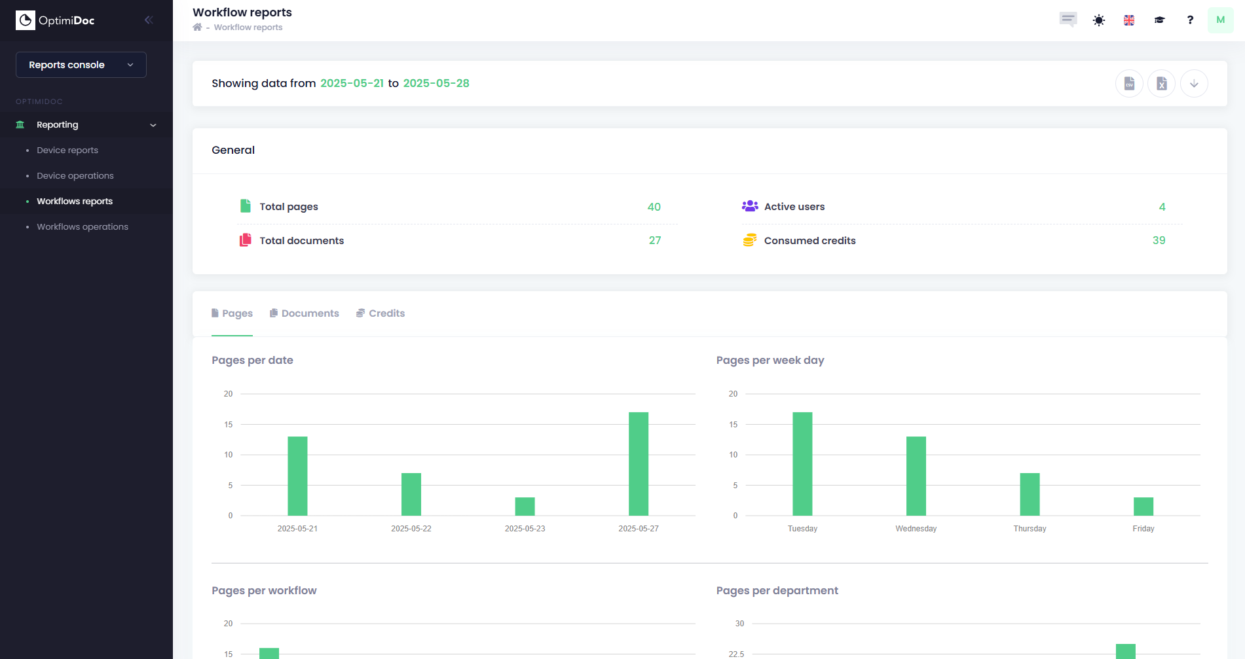Click the start date 2025-05-21
The image size is (1245, 659).
tap(352, 83)
